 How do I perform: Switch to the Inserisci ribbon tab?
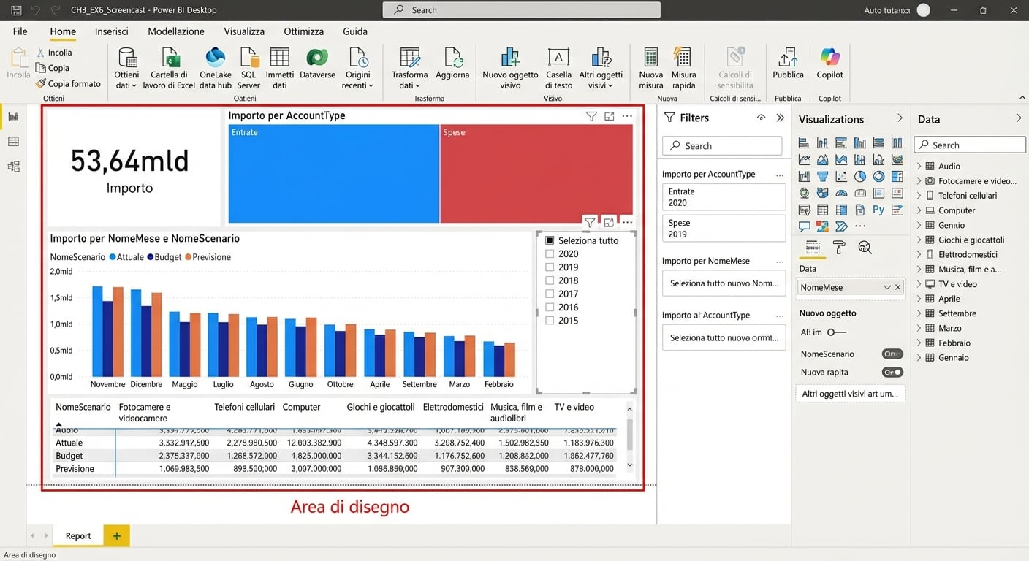(x=111, y=31)
